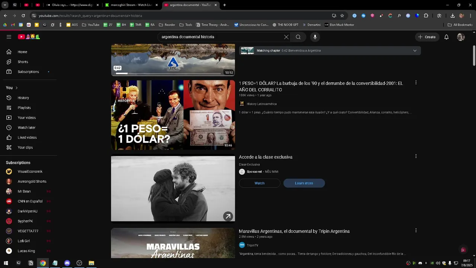Image resolution: width=476 pixels, height=268 pixels.
Task: Expand the Matching chapter dropdown
Action: point(415,51)
